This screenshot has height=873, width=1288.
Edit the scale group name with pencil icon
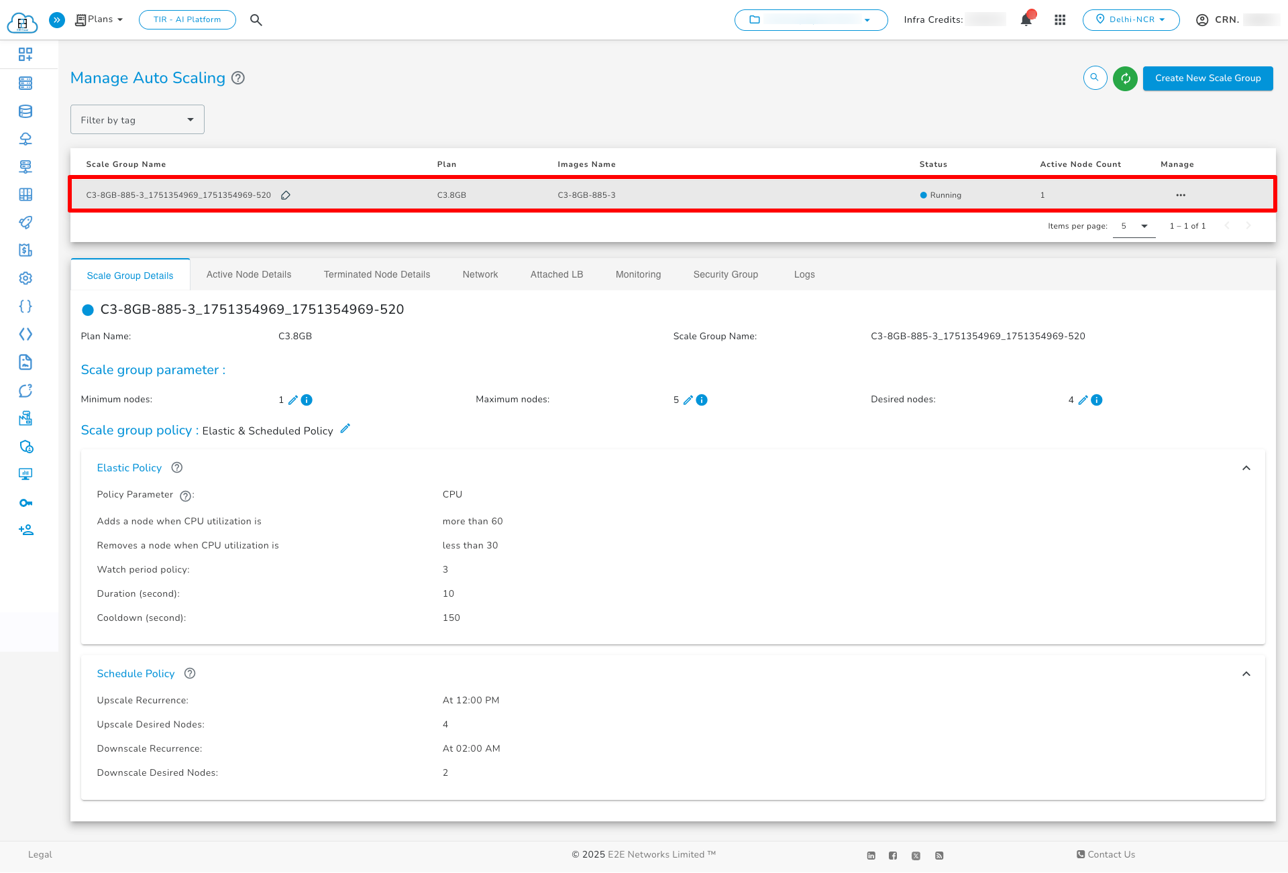pyautogui.click(x=286, y=195)
